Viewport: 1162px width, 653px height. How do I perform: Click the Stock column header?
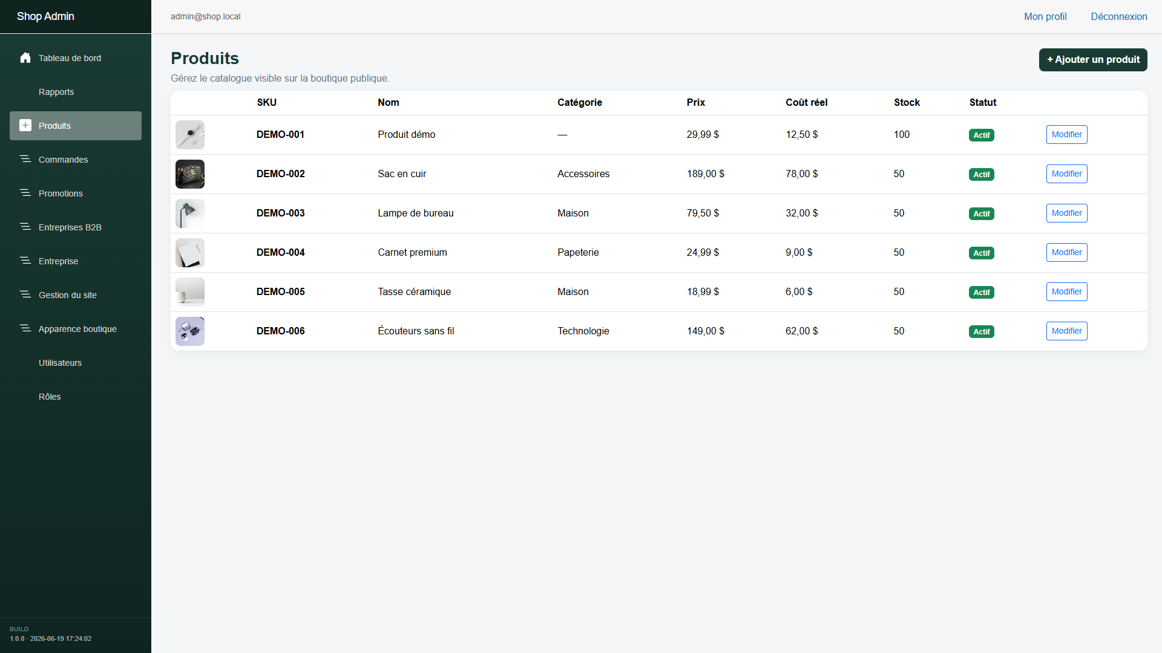click(907, 103)
